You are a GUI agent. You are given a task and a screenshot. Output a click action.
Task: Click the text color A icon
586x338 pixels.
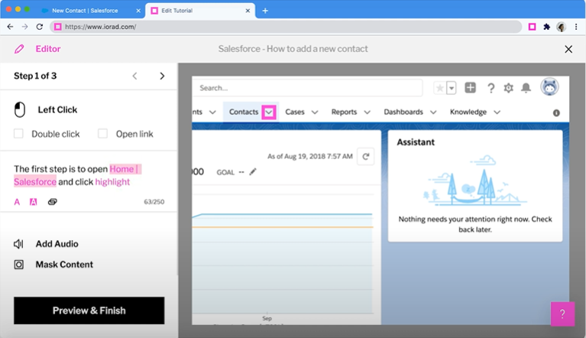pyautogui.click(x=17, y=202)
